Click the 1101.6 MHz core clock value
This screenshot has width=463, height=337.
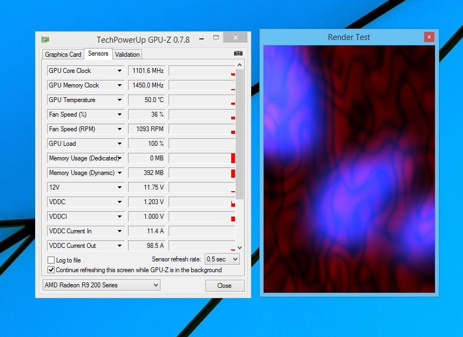point(147,71)
